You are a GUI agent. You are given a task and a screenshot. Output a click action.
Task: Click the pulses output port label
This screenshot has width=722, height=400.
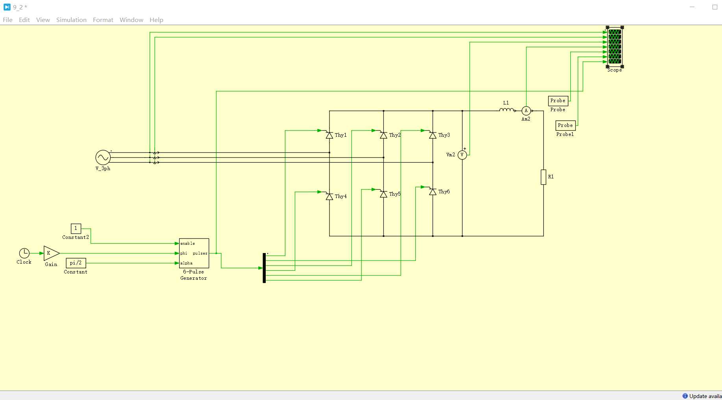(200, 253)
